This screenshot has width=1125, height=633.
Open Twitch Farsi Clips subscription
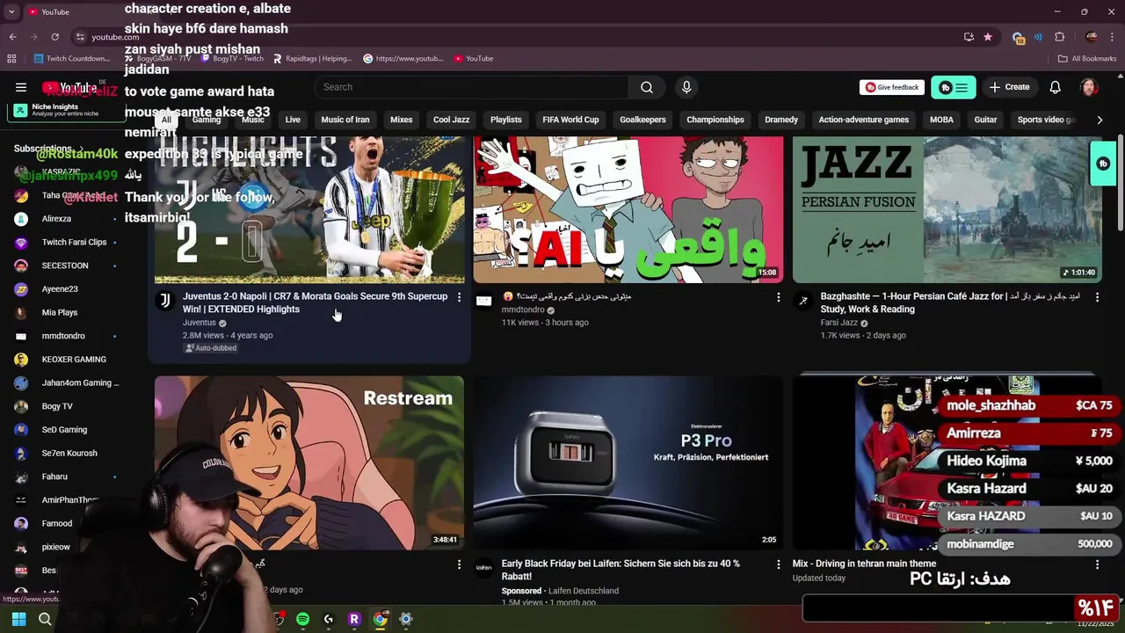[x=74, y=242]
